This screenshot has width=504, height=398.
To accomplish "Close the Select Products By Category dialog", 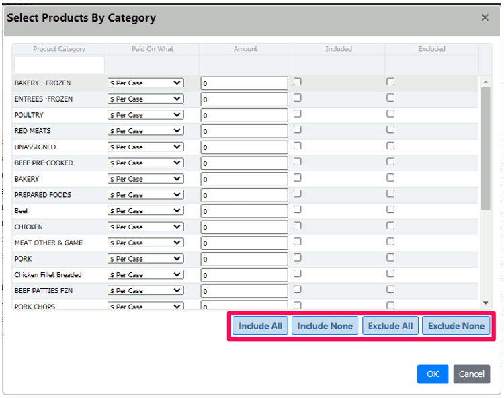I will tap(485, 18).
